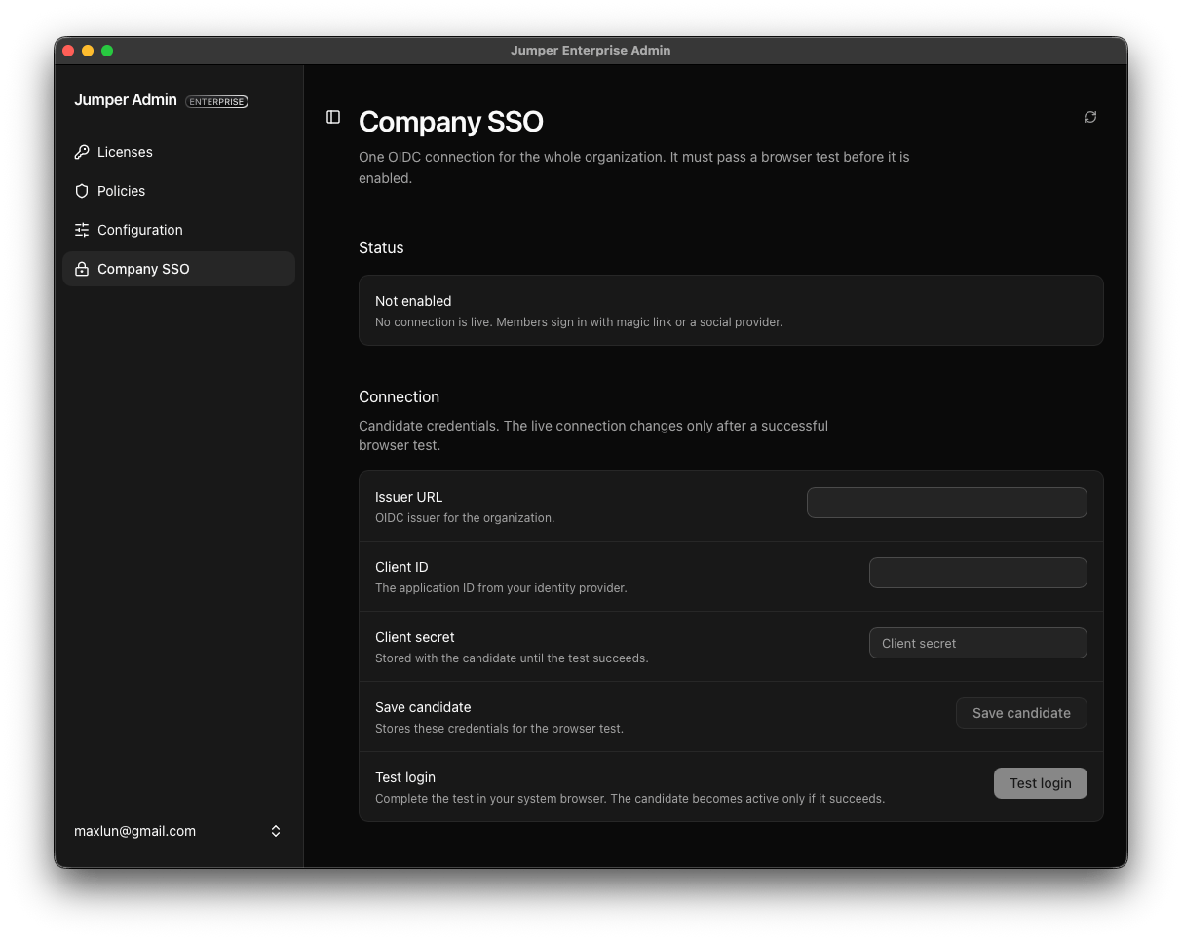Click the Client secret row label
The width and height of the screenshot is (1182, 940).
point(415,637)
